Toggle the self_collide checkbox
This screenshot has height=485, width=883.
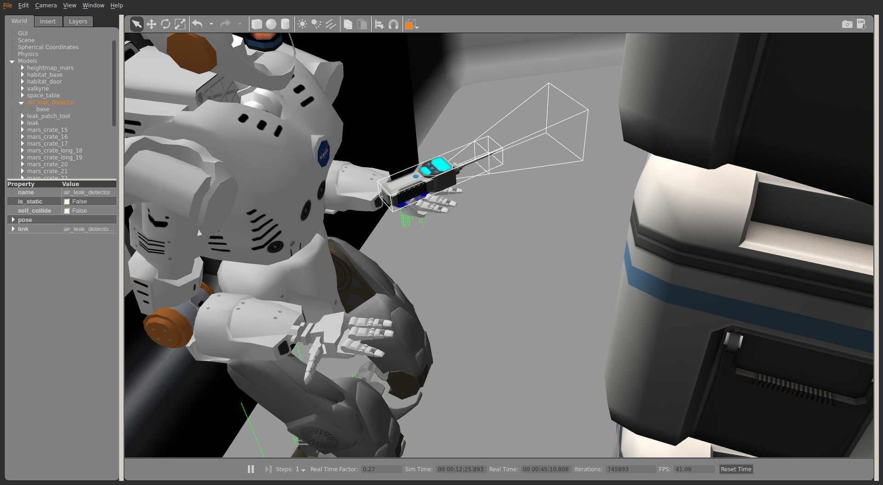(67, 211)
